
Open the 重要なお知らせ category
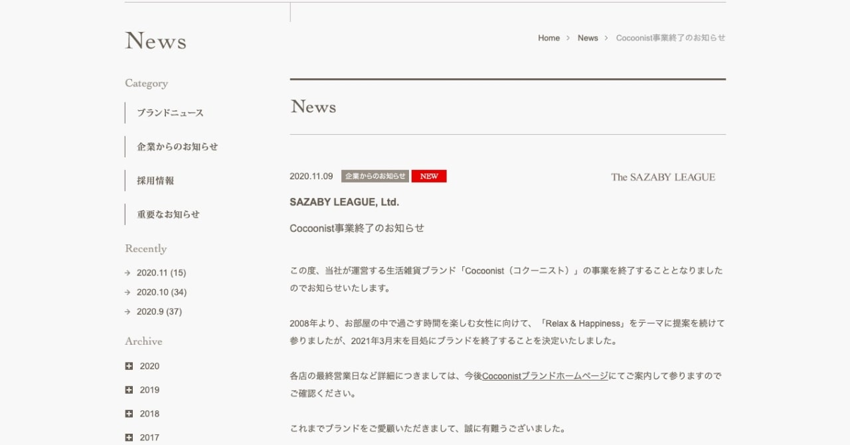(168, 215)
